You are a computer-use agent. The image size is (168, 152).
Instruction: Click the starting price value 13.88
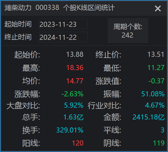(75, 54)
